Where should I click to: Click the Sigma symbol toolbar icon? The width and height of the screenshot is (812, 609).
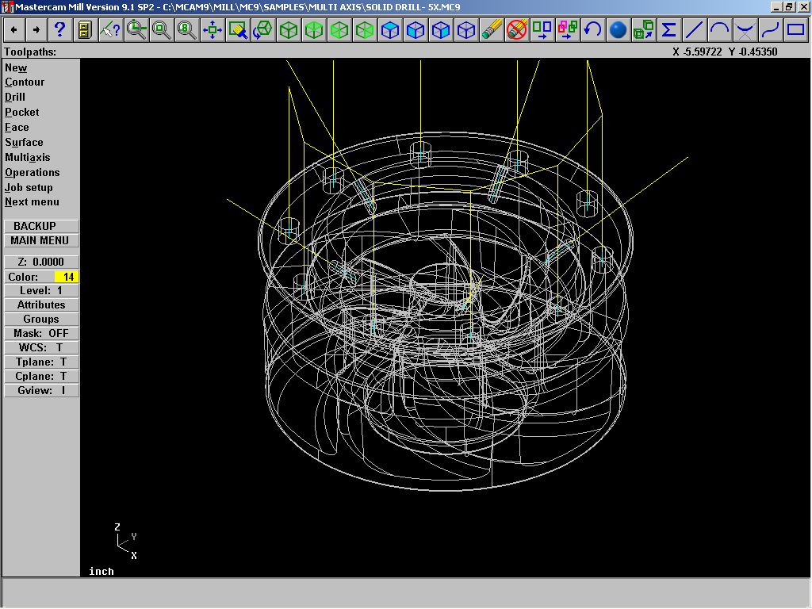(x=669, y=29)
